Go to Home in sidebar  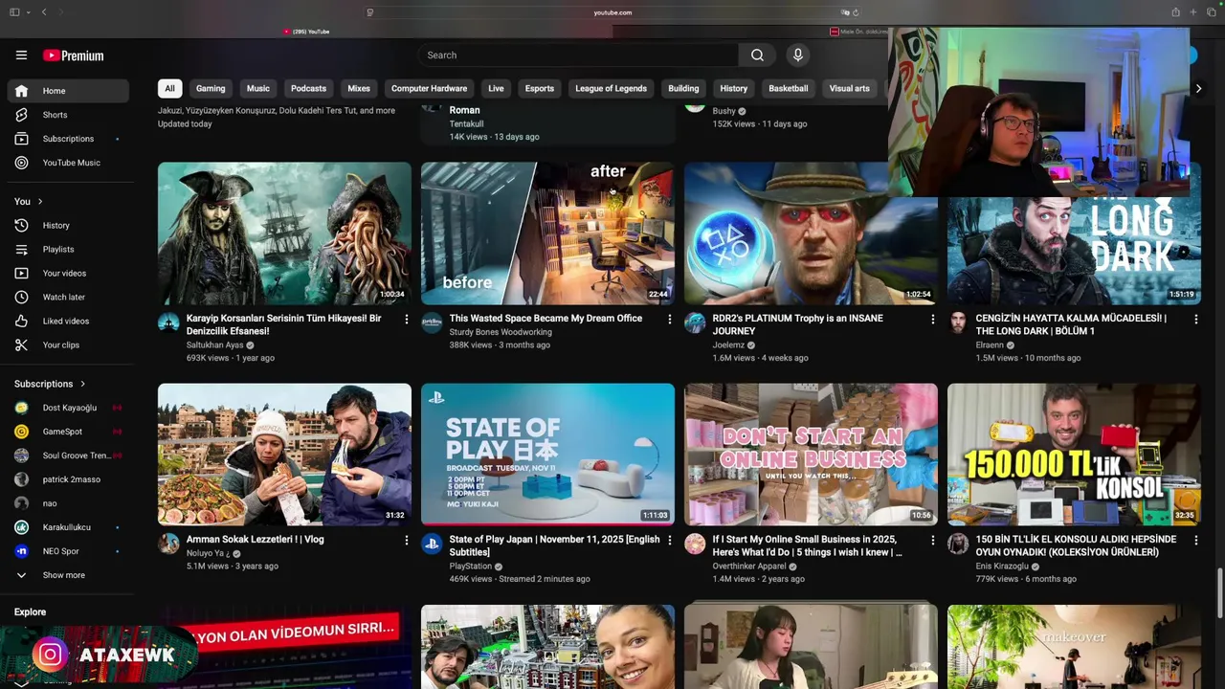point(68,91)
